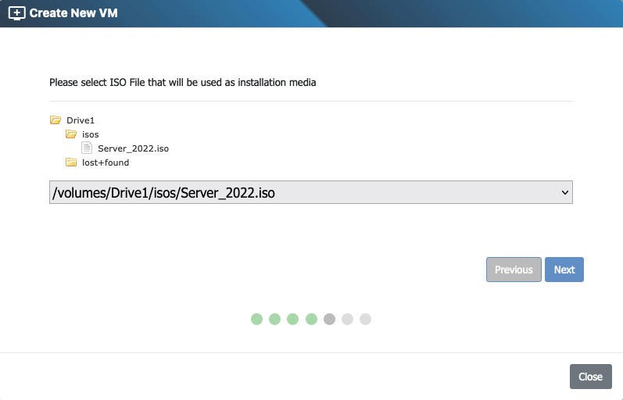
Task: Collapse the isos folder label
Action: tap(91, 134)
